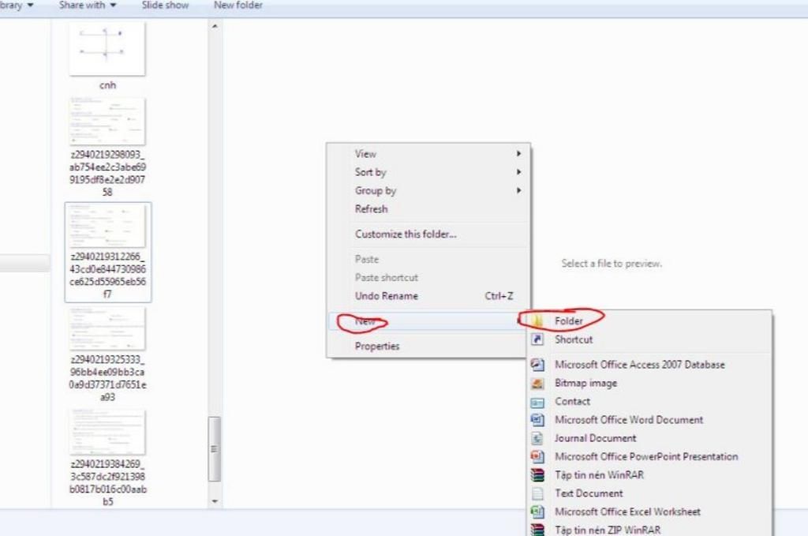Screen dimensions: 808x536
Task: Click the Text Document icon
Action: (x=537, y=493)
